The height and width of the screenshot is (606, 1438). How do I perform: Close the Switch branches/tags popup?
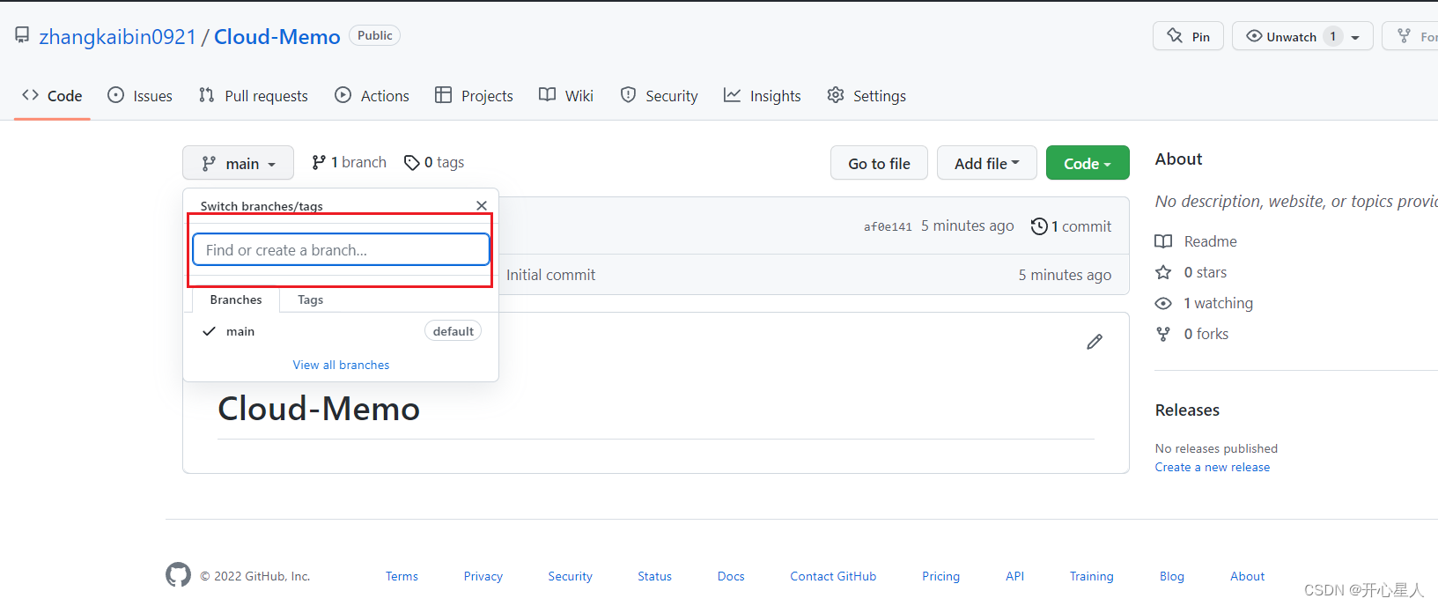click(x=482, y=205)
